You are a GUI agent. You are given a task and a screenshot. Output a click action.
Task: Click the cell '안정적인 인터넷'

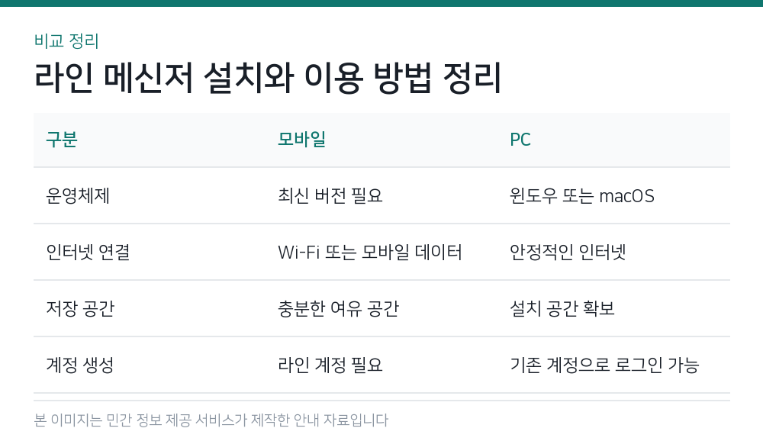pyautogui.click(x=568, y=252)
